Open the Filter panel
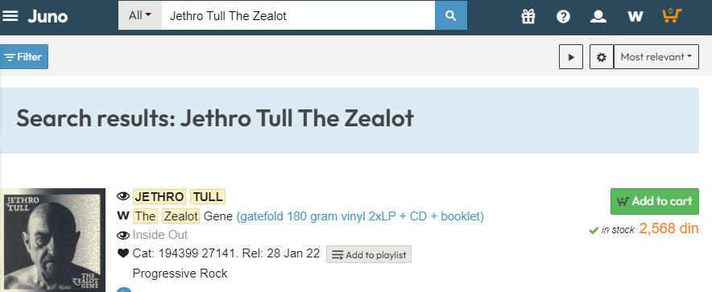Viewport: 712px width, 292px height. (23, 57)
